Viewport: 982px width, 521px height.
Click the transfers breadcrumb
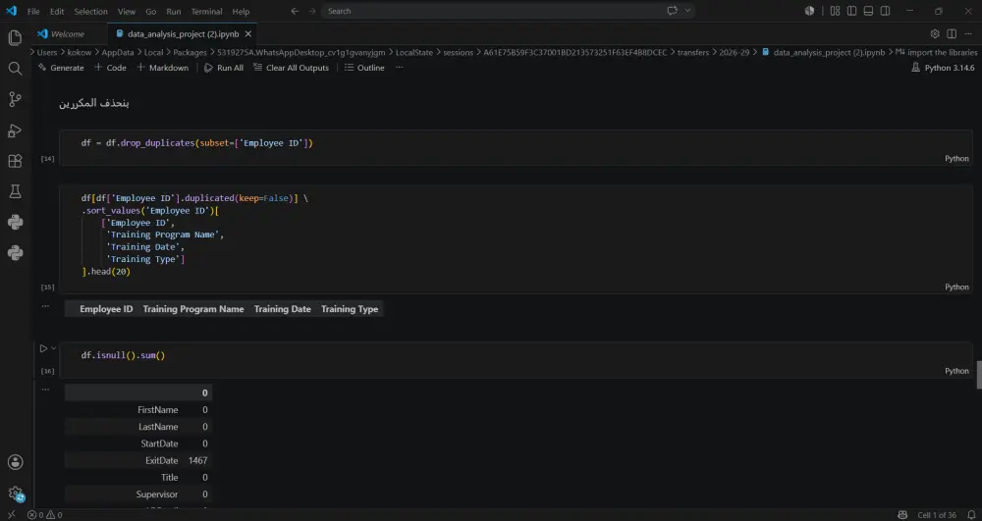click(x=693, y=53)
